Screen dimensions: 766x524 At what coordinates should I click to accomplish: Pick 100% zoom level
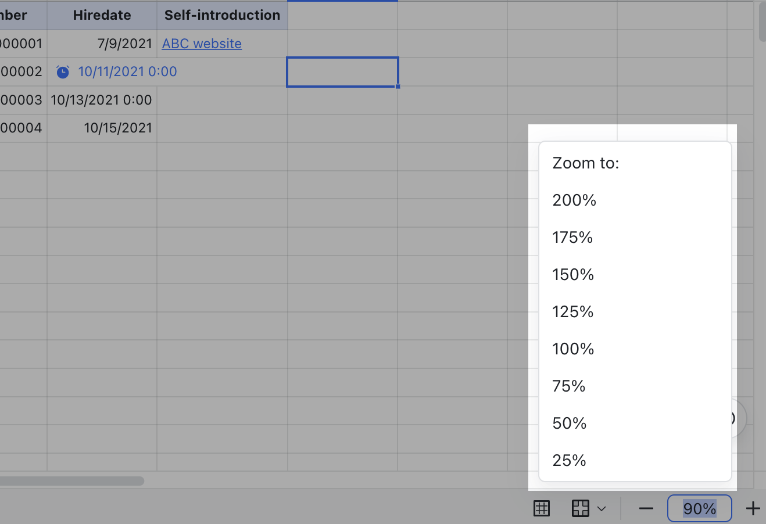573,349
